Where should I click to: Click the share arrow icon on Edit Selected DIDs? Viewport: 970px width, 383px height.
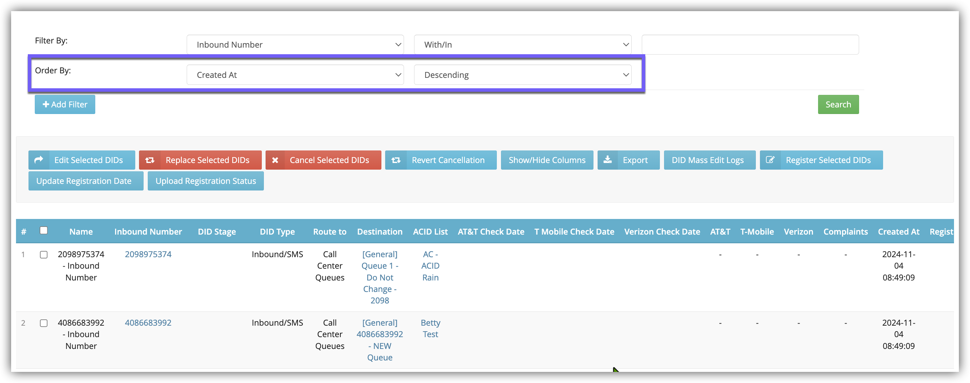click(38, 160)
